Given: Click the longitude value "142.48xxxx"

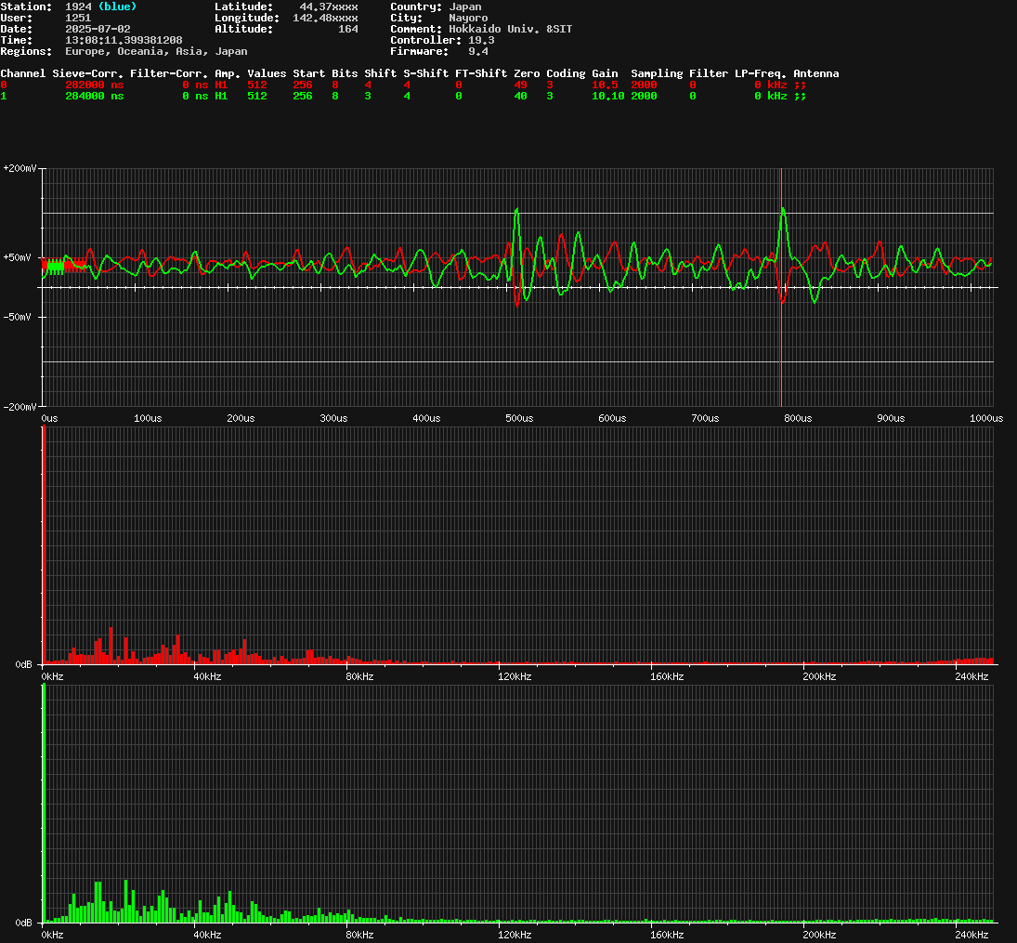Looking at the screenshot, I should [x=325, y=18].
